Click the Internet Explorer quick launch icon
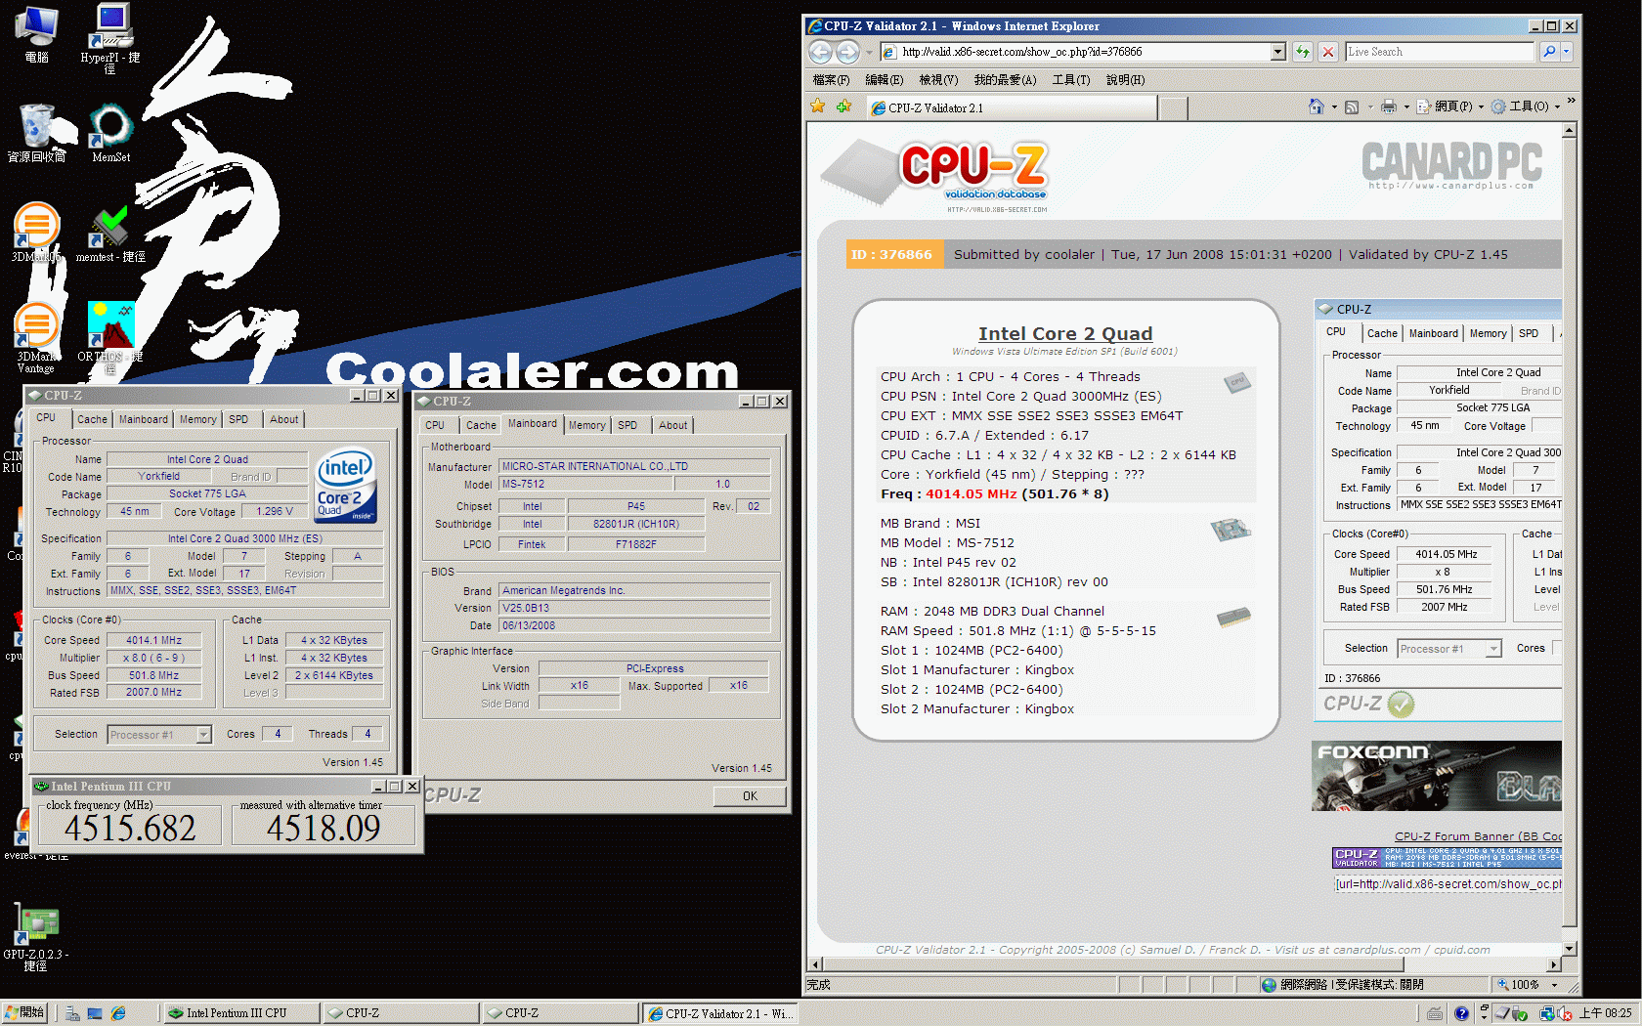Viewport: 1642px width, 1026px height. [x=118, y=1013]
